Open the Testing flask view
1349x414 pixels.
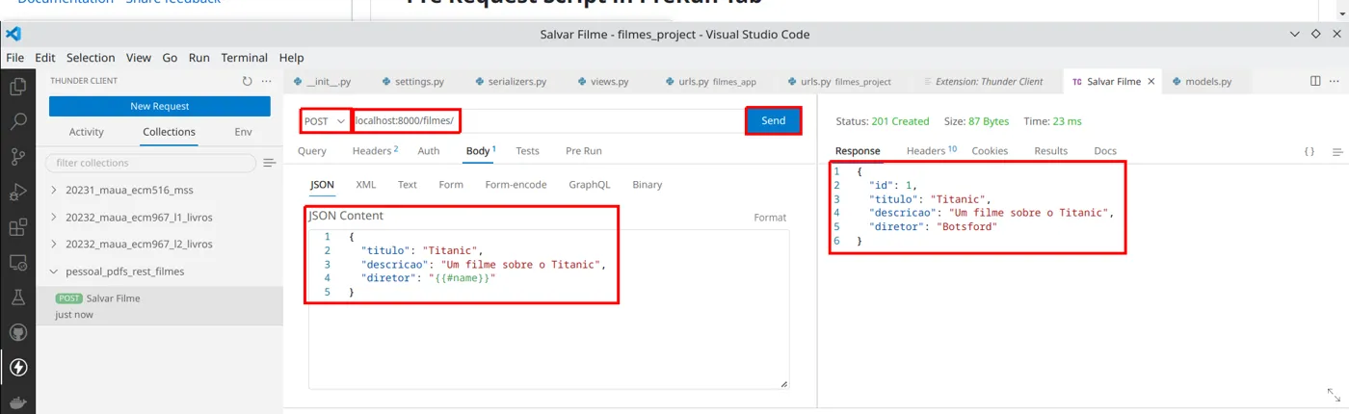[x=17, y=298]
